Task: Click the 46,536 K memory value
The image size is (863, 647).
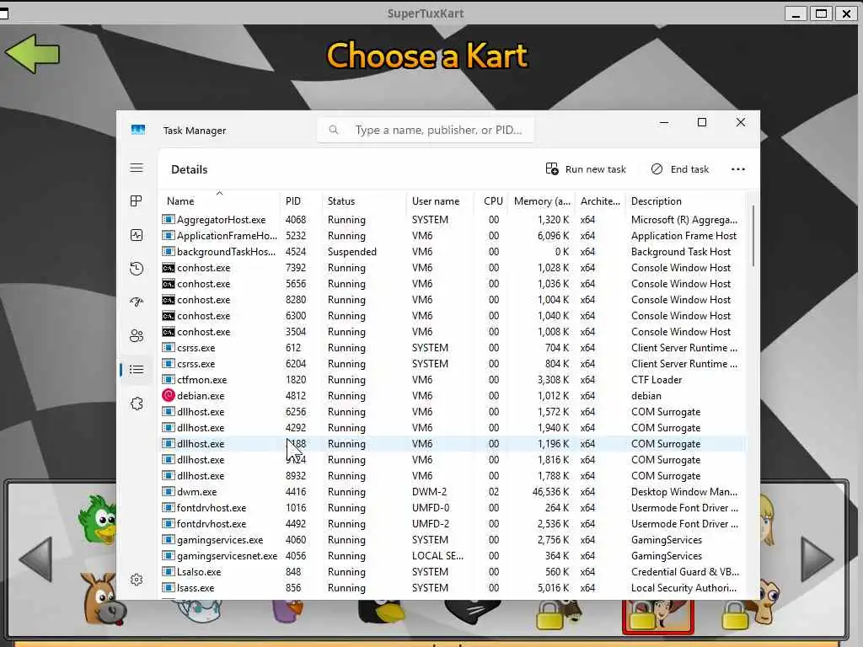Action: coord(550,492)
